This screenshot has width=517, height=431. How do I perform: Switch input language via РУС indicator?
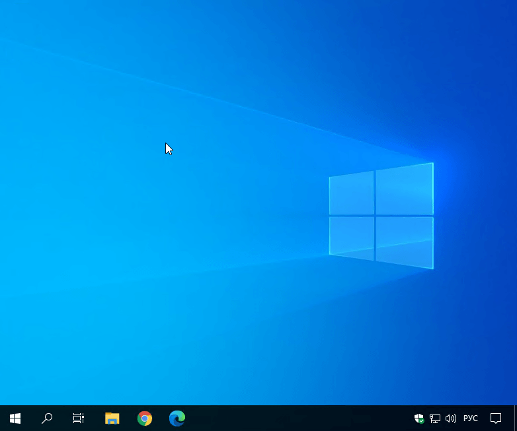click(x=471, y=418)
